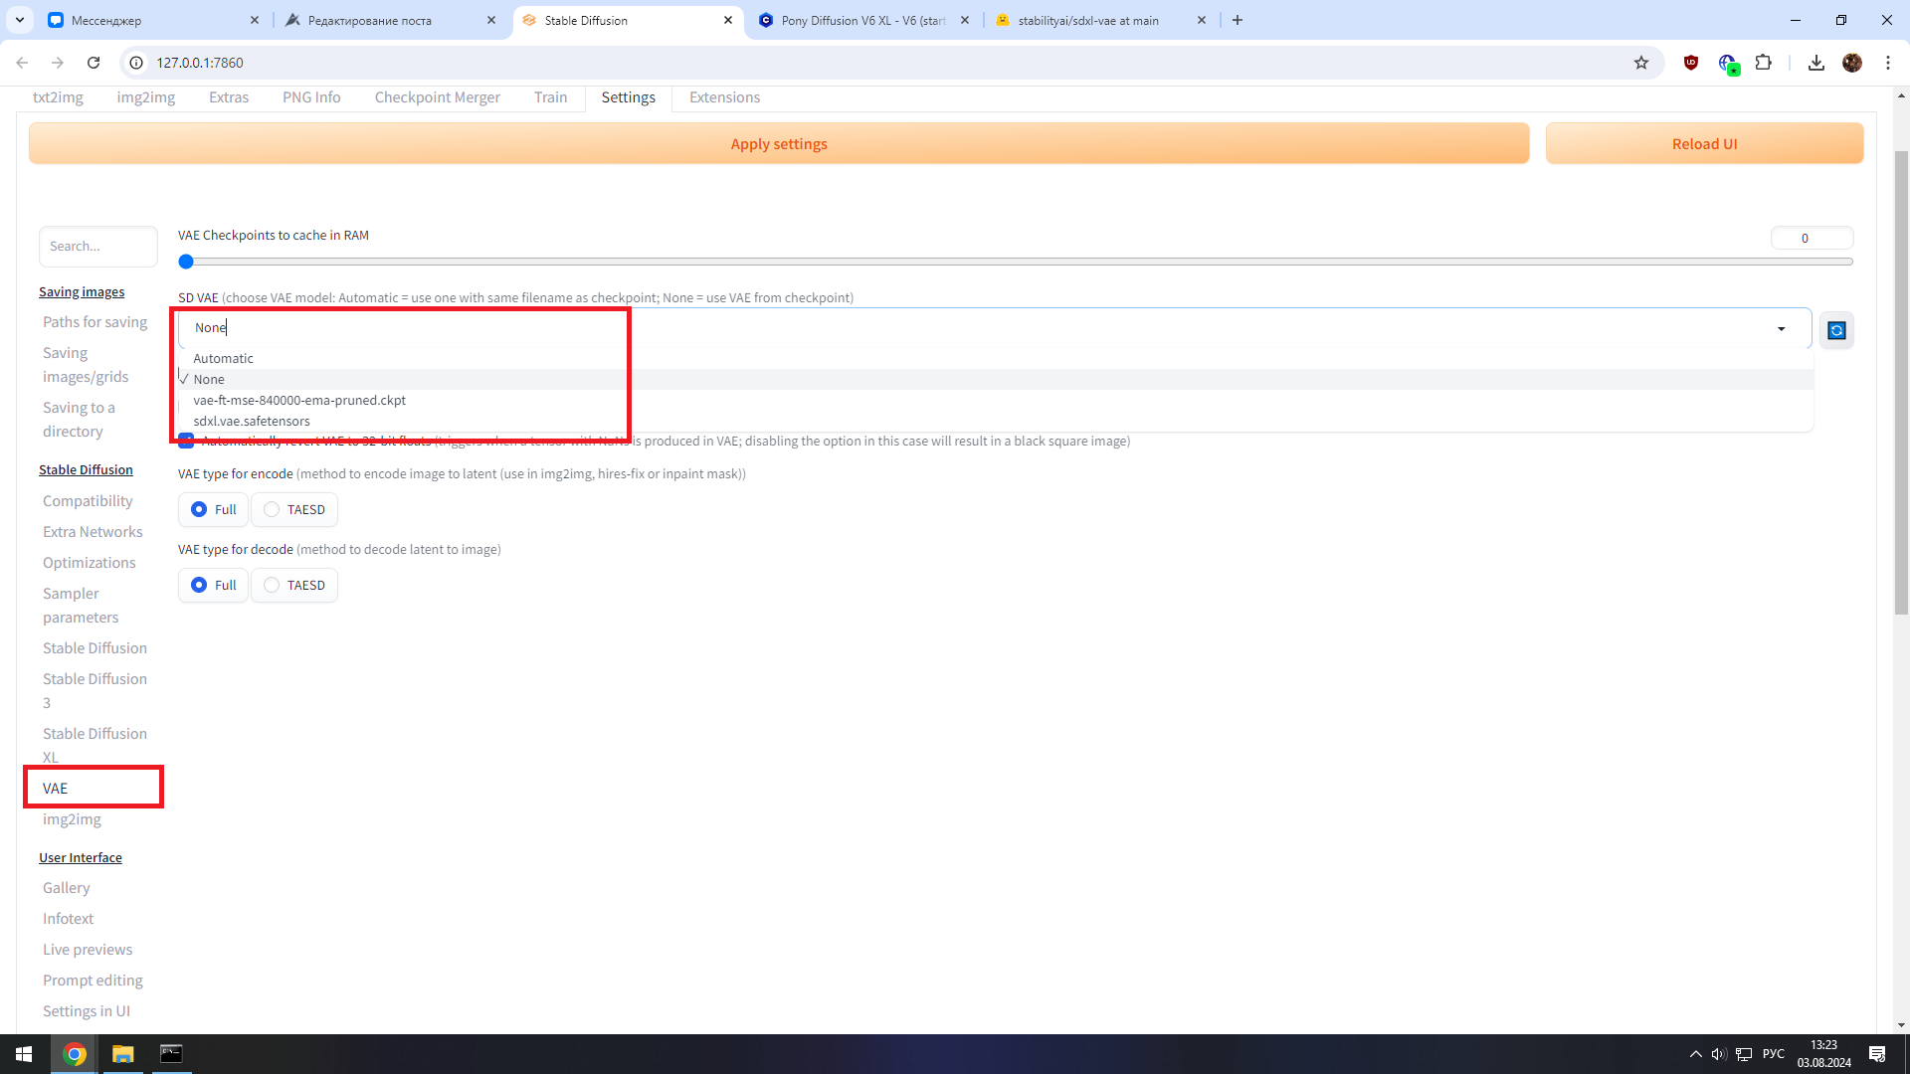The image size is (1910, 1074).
Task: Open the txt2img tab
Action: [x=58, y=97]
